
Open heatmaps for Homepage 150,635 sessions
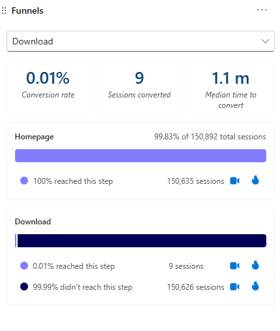tap(255, 180)
